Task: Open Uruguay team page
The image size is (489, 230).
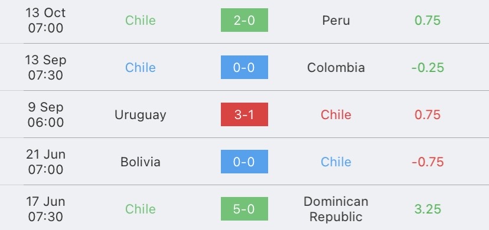Action: pyautogui.click(x=141, y=115)
